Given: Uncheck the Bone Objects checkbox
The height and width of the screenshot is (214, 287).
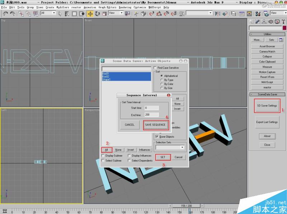Looking at the screenshot, I should [157, 137].
